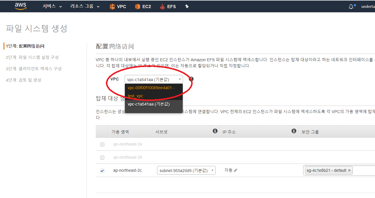Open the EC2 shortcut
This screenshot has width=375, height=198.
[x=143, y=6]
